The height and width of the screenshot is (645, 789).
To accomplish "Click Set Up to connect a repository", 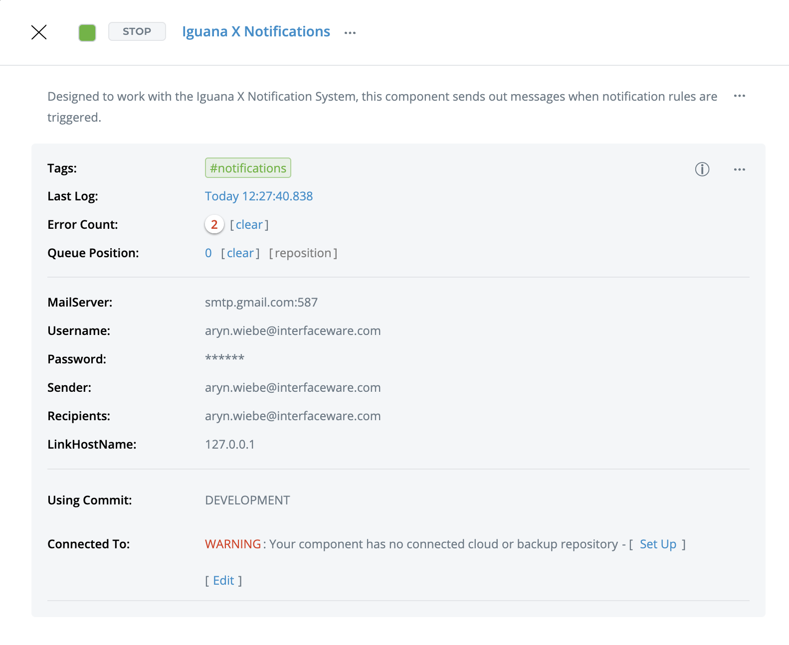I will [658, 544].
